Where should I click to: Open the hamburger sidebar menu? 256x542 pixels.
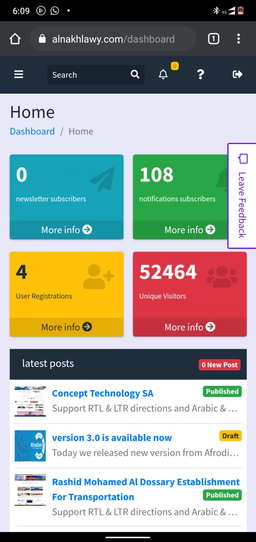(x=19, y=74)
